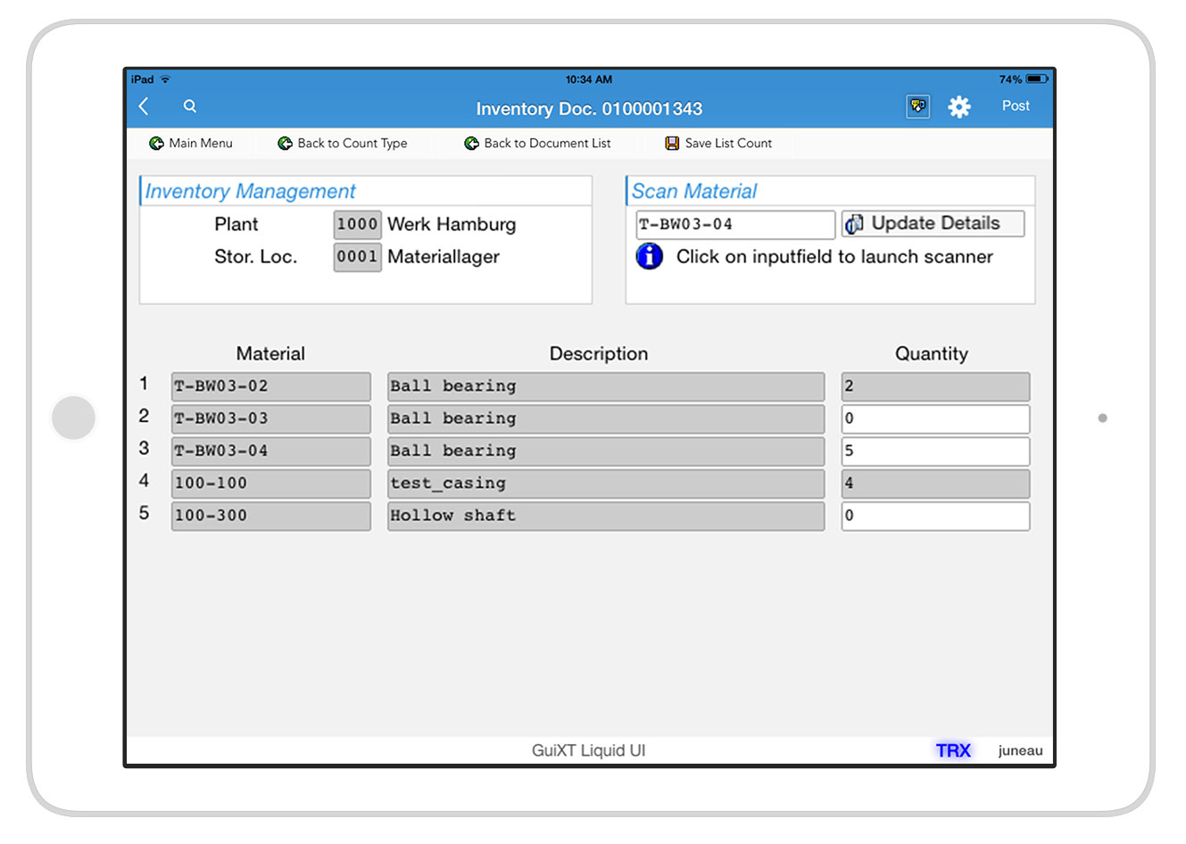Click quantity field for Hollow shaft

(x=934, y=516)
